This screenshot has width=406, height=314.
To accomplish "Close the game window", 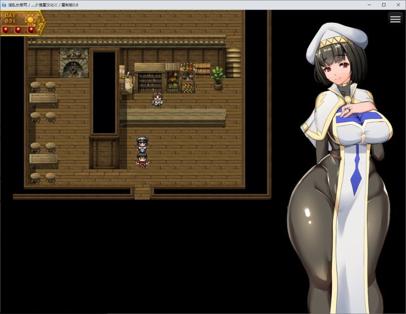I will [398, 5].
